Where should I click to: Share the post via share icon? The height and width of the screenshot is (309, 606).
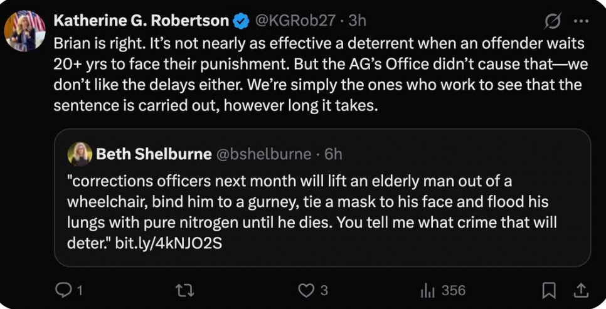[579, 290]
